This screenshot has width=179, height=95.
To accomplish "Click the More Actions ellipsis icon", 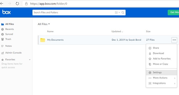I will [x=150, y=78].
